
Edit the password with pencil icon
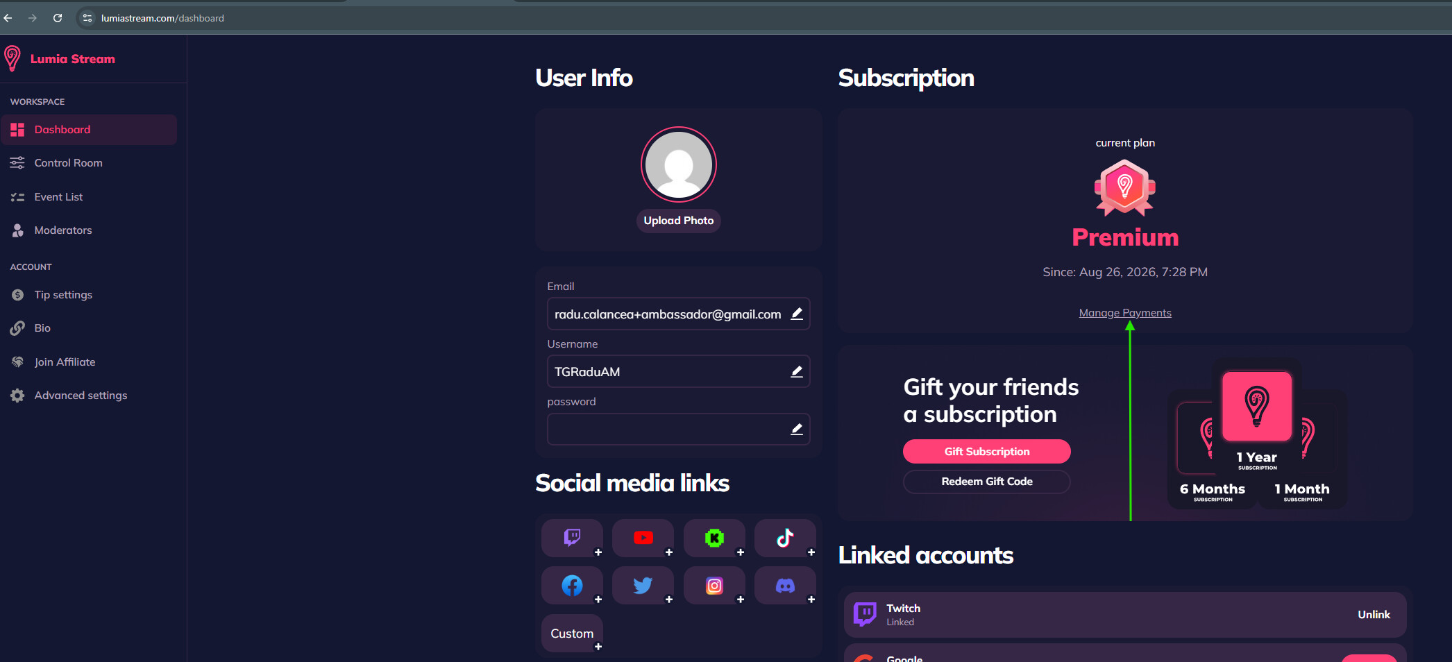(x=797, y=429)
